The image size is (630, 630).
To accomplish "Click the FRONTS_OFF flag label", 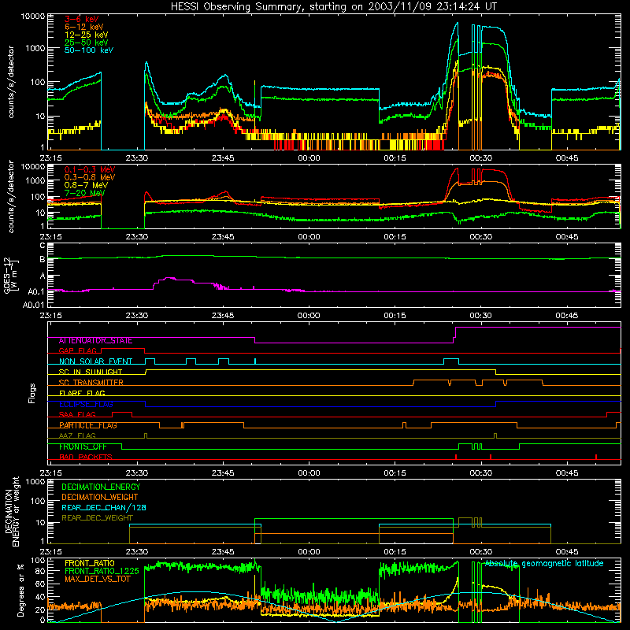I will pyautogui.click(x=83, y=447).
